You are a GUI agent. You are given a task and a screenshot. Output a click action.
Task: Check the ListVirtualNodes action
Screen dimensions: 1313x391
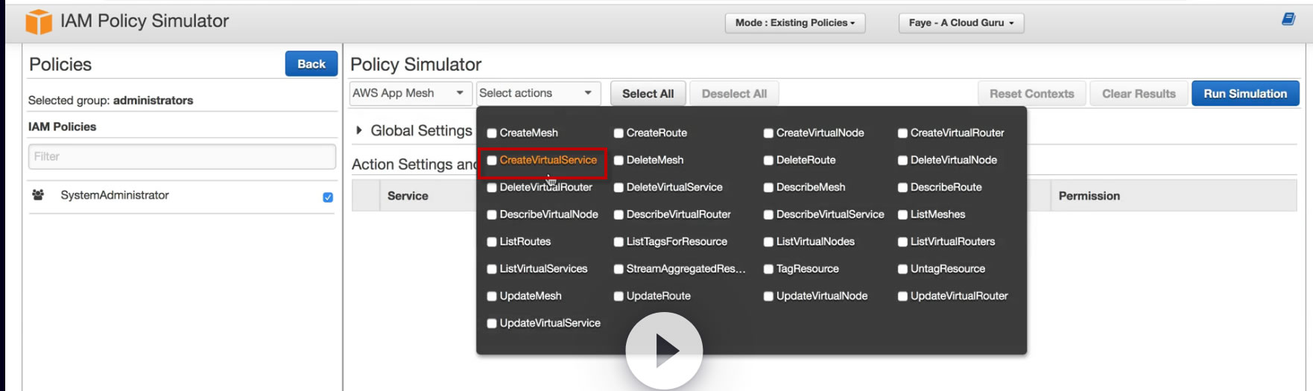coord(768,242)
